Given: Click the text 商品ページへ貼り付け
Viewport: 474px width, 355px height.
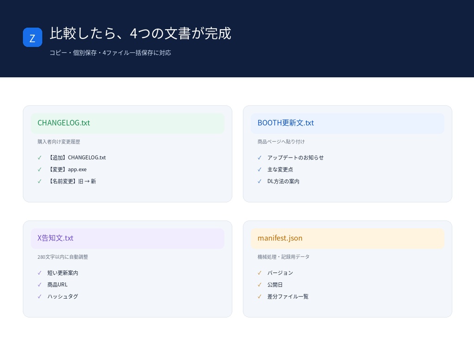Looking at the screenshot, I should pyautogui.click(x=281, y=141).
